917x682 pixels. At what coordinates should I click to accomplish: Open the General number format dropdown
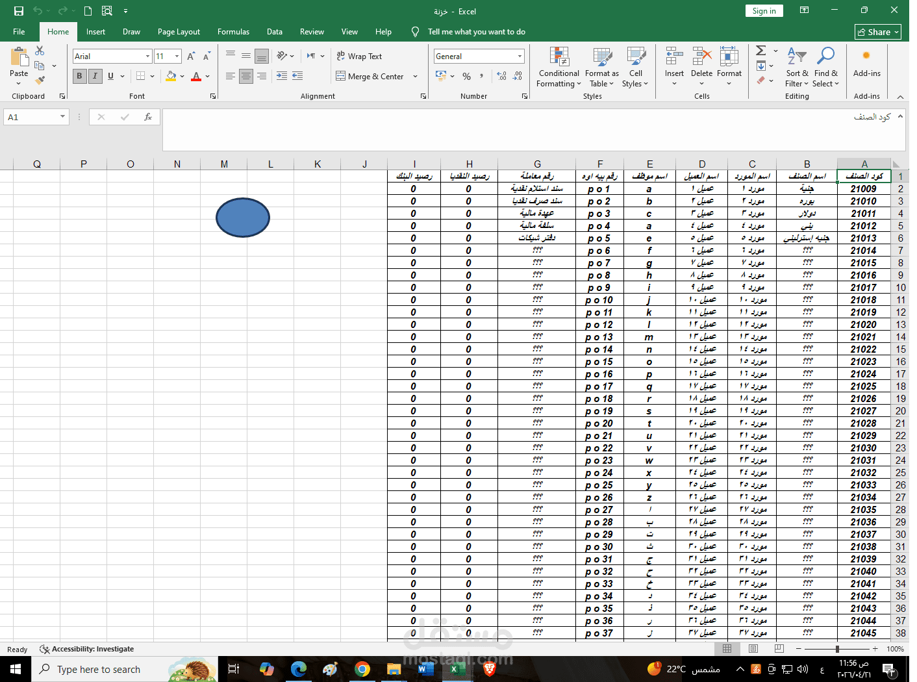pyautogui.click(x=520, y=57)
